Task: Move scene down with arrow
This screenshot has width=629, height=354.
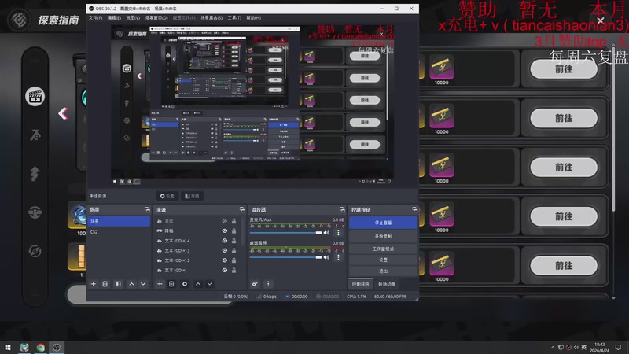Action: pyautogui.click(x=143, y=284)
